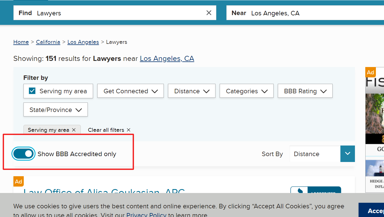This screenshot has width=384, height=217.
Task: Click the Ad badge on first listing
Action: tap(19, 182)
